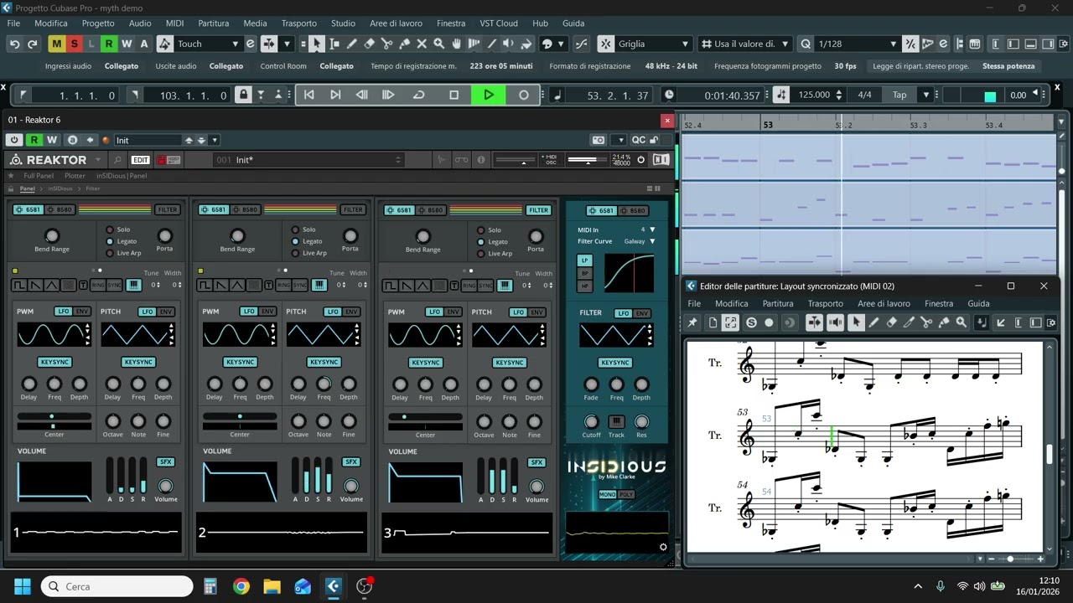Go to previous marker in transport
1073x603 pixels.
click(308, 95)
